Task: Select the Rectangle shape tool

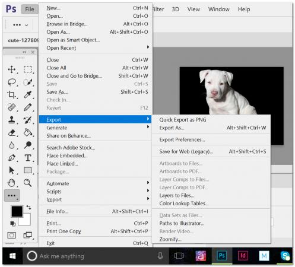Action: click(x=28, y=170)
